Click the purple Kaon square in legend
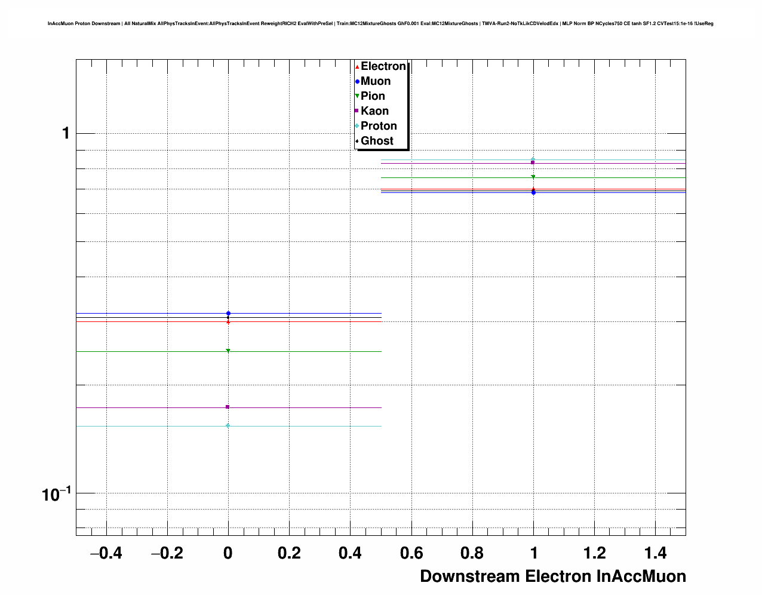This screenshot has height=595, width=762. (x=357, y=111)
